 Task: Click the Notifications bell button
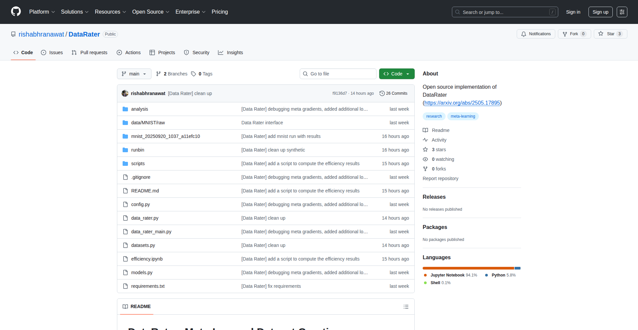[x=536, y=34]
